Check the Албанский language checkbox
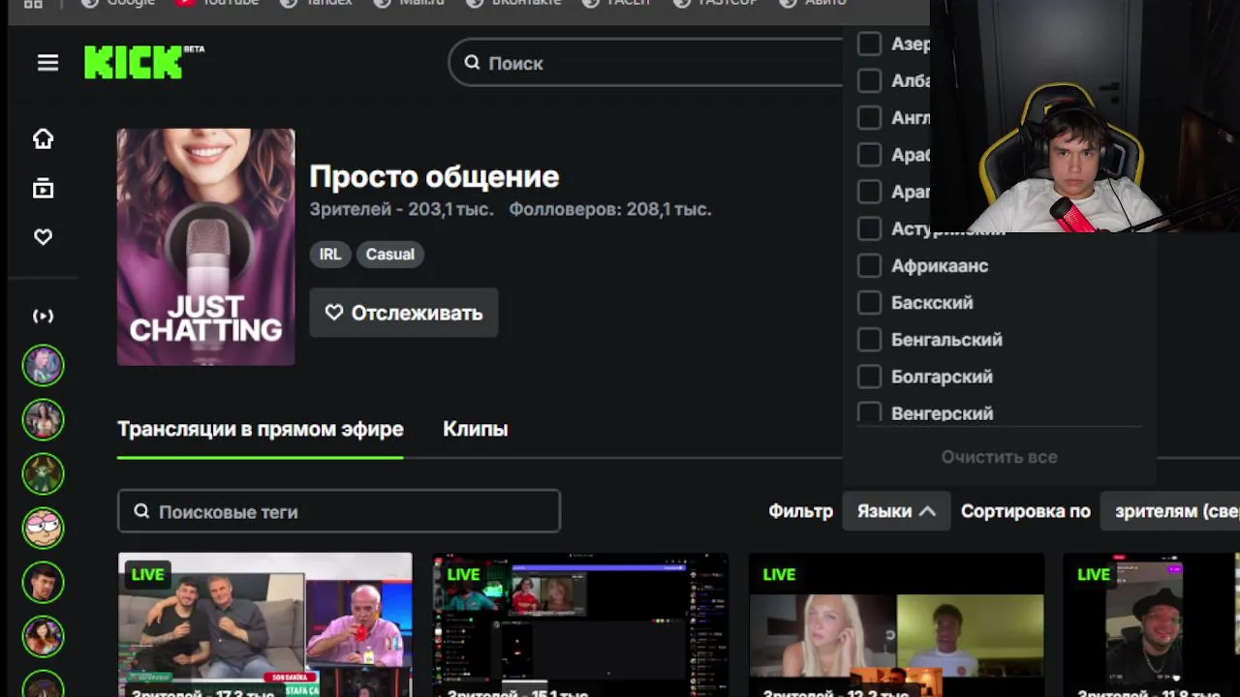Viewport: 1240px width, 697px height. pyautogui.click(x=869, y=80)
